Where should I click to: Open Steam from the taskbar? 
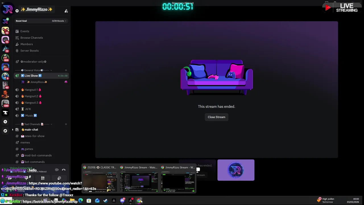click(106, 201)
